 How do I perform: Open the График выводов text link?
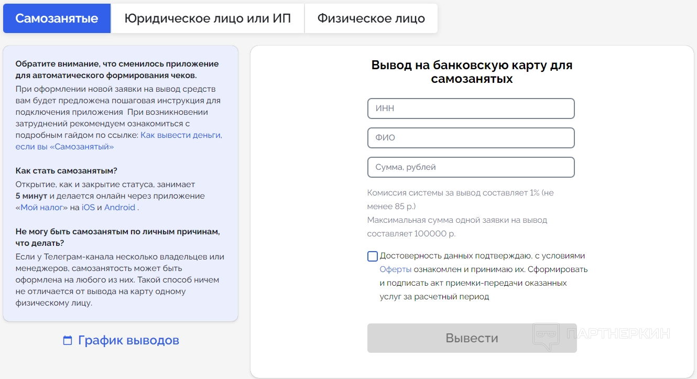click(x=128, y=340)
